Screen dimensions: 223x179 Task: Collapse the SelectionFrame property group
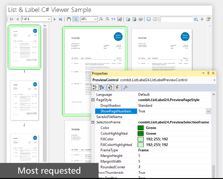(93, 122)
